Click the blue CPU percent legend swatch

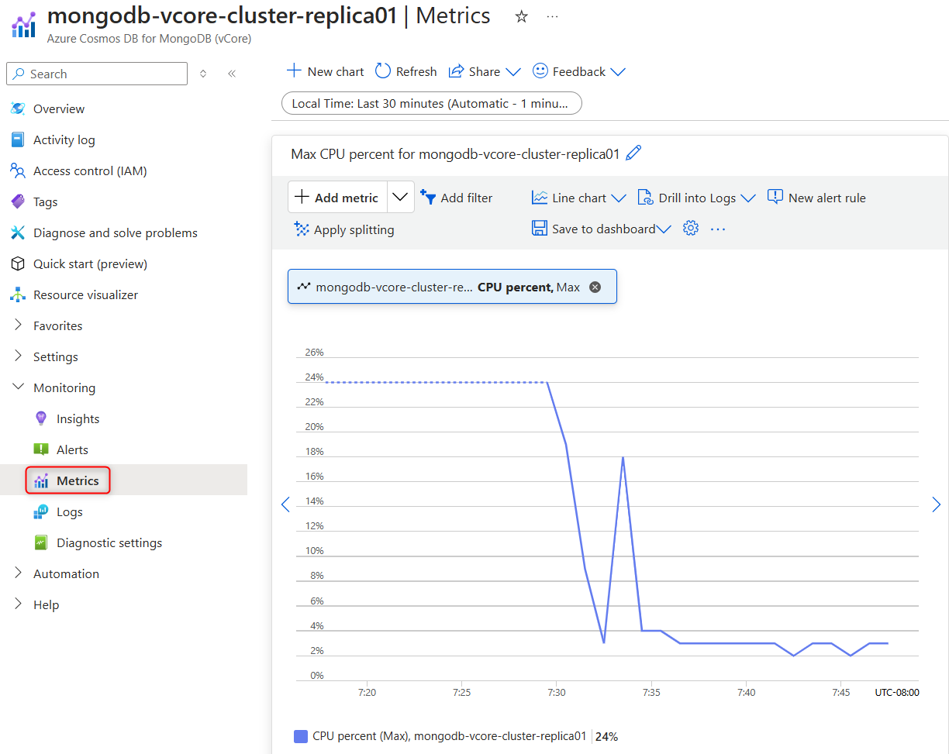tap(301, 736)
